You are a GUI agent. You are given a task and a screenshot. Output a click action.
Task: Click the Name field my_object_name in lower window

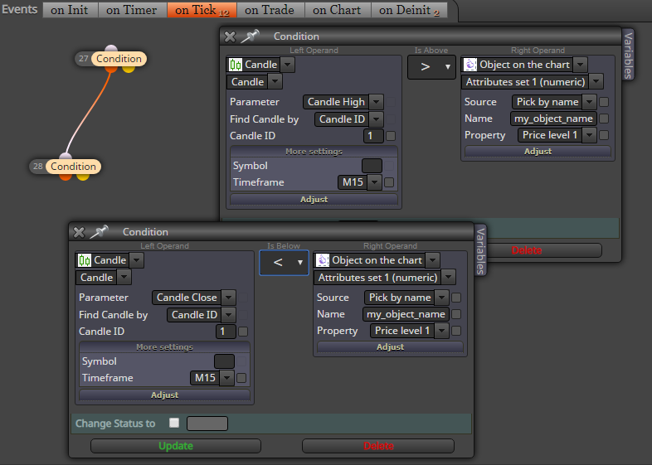click(406, 314)
